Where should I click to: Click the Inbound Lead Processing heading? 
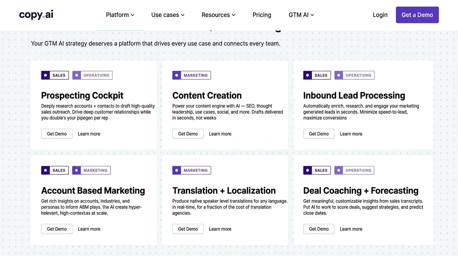354,96
